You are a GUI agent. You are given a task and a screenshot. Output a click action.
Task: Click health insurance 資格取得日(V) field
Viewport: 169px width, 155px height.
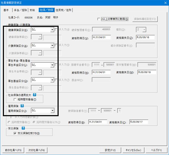click(101, 37)
